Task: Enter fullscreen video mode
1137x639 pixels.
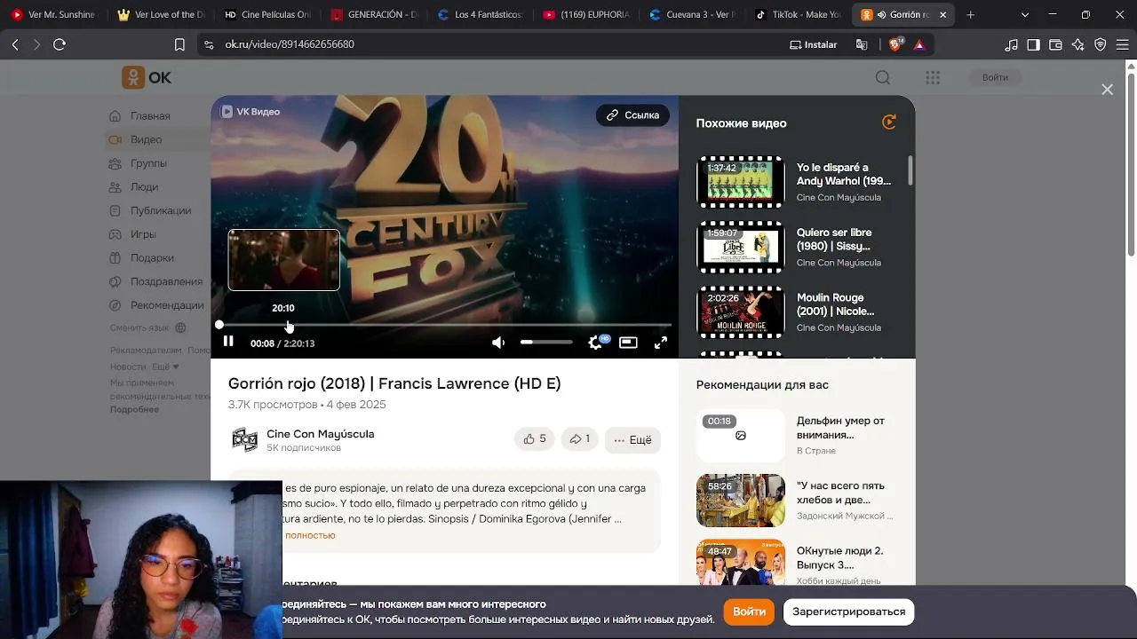Action: [661, 343]
